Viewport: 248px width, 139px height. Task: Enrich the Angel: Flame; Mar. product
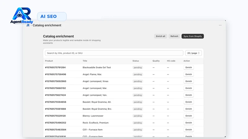tap(188, 74)
